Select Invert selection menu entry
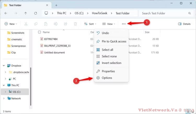This screenshot has width=196, height=114. point(111,63)
